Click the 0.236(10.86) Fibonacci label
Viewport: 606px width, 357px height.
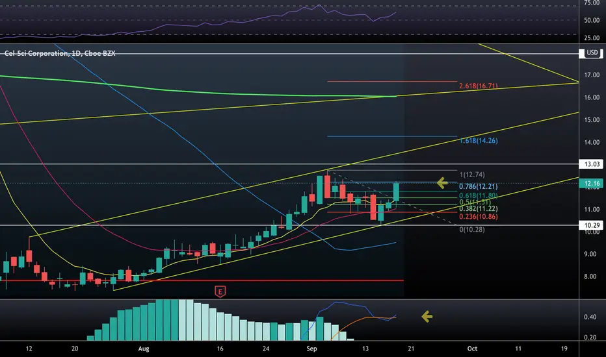click(479, 217)
